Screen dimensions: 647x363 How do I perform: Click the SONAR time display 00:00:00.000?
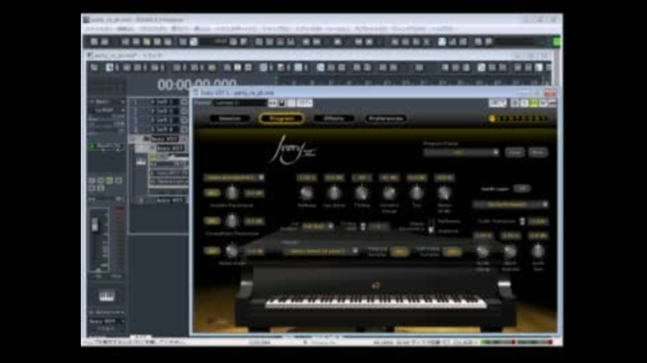tap(197, 85)
